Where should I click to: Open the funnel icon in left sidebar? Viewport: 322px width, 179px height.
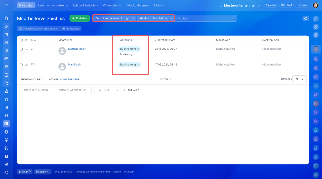pyautogui.click(x=6, y=140)
